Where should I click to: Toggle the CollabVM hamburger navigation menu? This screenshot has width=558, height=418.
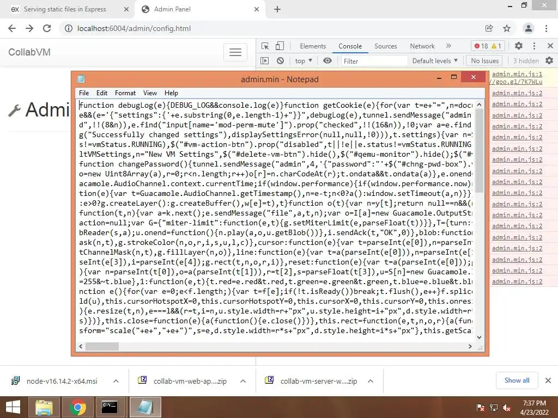click(235, 52)
